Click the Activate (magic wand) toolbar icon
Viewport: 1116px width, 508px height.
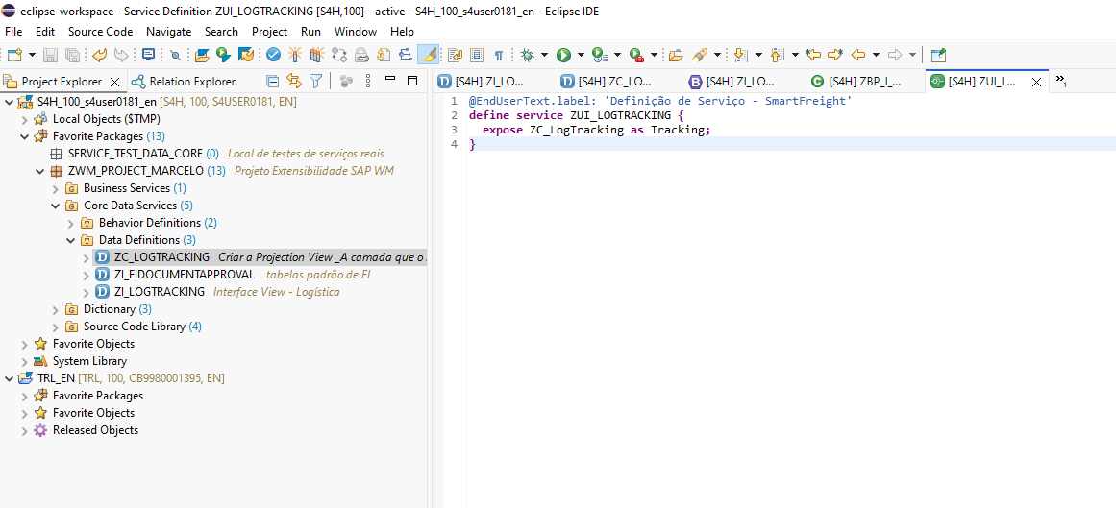click(x=295, y=55)
